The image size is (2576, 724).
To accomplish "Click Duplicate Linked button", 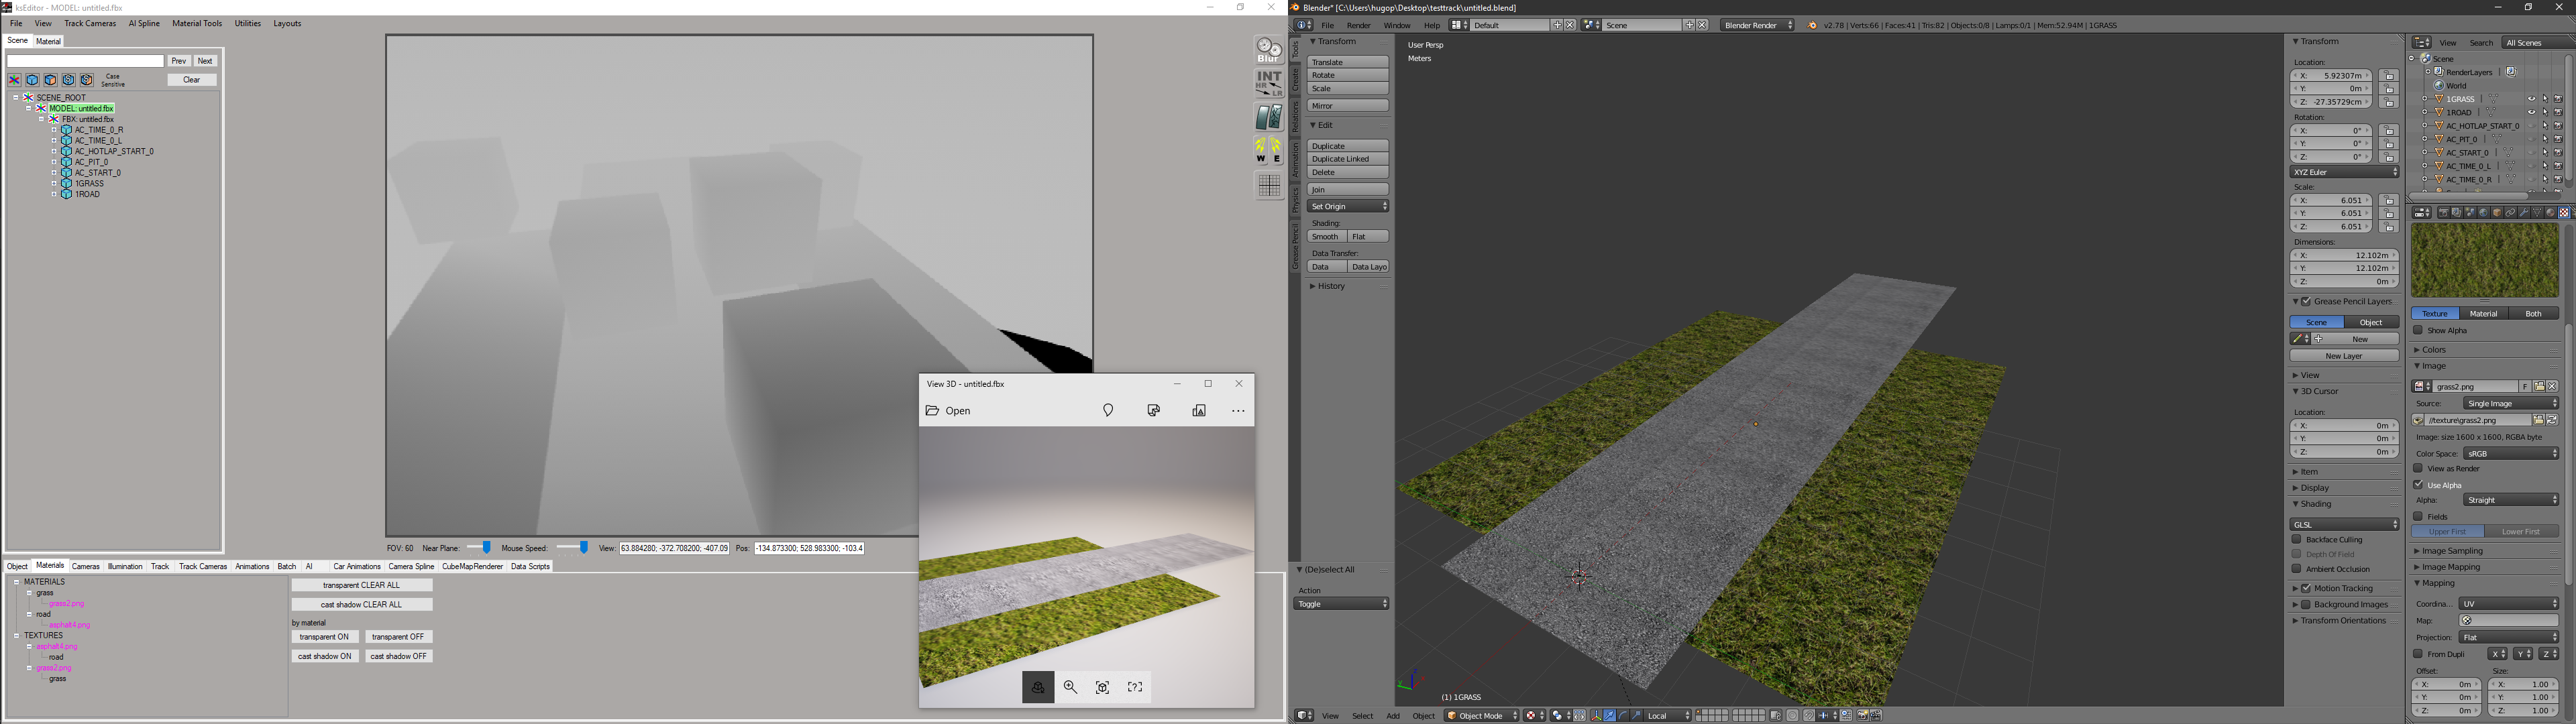I will (1348, 159).
